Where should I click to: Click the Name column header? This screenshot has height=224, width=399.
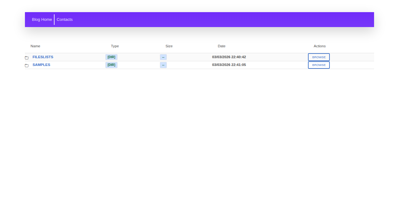tap(35, 46)
